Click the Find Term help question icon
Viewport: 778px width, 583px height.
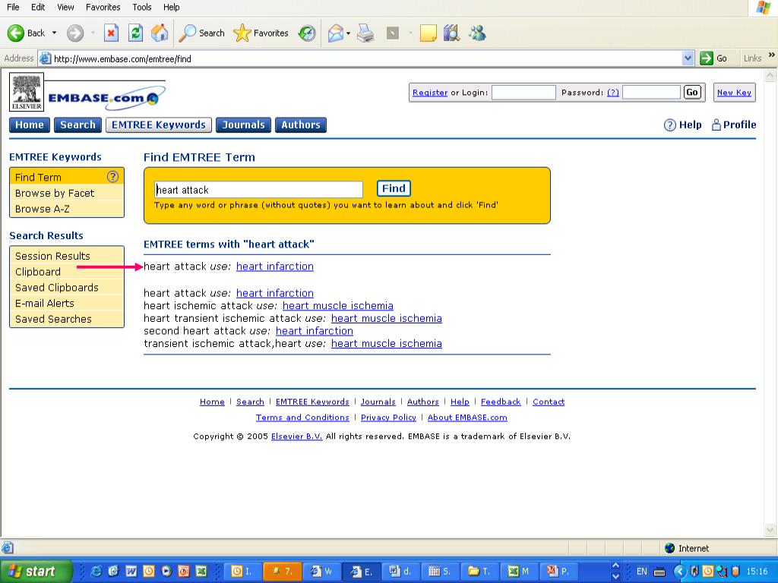tap(112, 176)
